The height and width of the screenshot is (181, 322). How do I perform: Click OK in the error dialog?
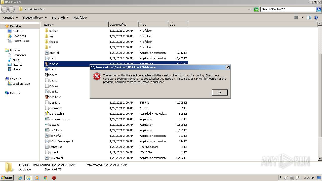coord(220,93)
